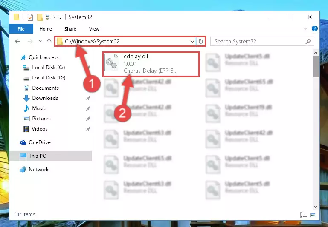Open Documents in the navigation pane
This screenshot has width=328, height=227.
[45, 88]
